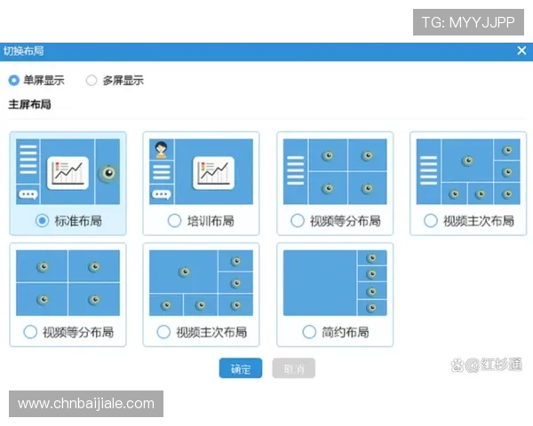
Task: Select 视频等分布局 radio with side list panel
Action: [x=298, y=221]
